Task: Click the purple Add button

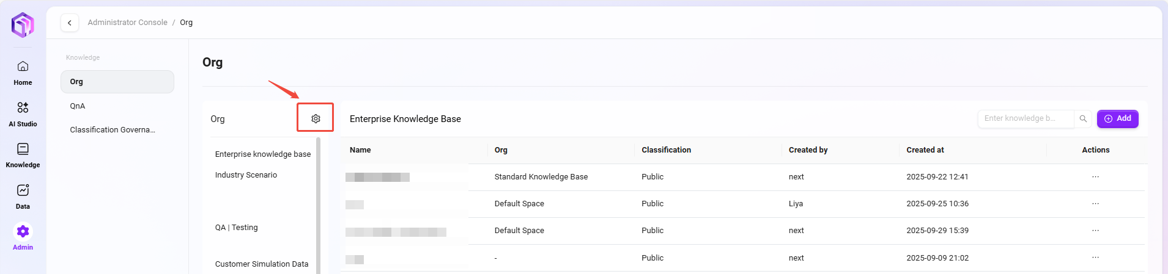Action: (x=1117, y=118)
